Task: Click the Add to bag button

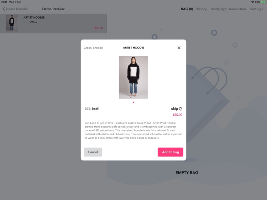Action: (x=170, y=152)
